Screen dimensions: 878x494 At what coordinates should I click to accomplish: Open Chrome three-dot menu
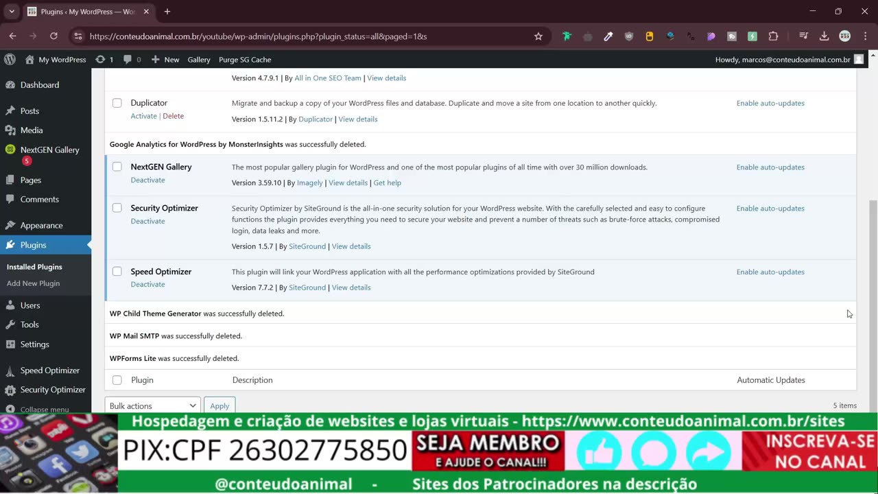tap(864, 36)
